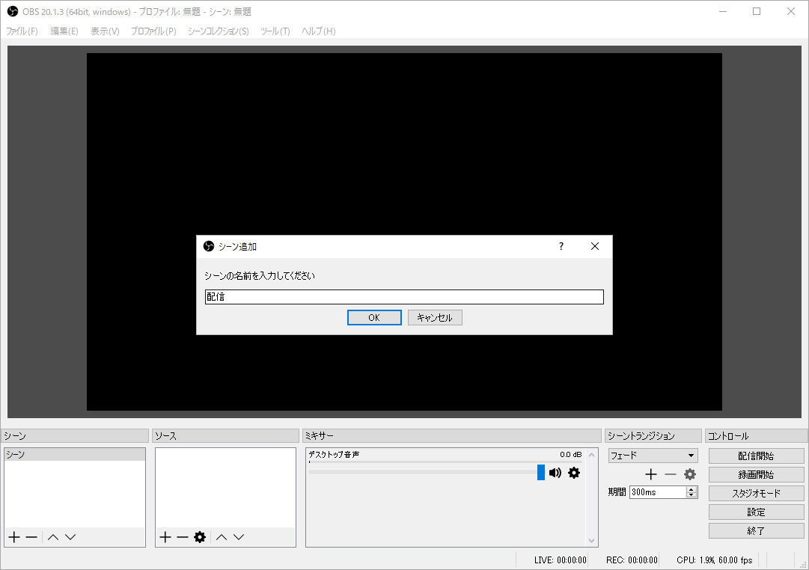Add a new source with plus icon
The height and width of the screenshot is (570, 809).
click(165, 537)
